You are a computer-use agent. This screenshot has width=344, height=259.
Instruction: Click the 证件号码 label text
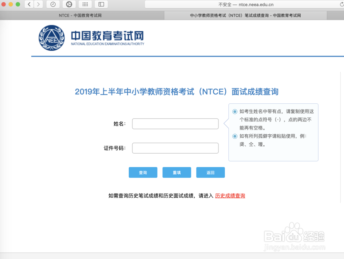115,148
